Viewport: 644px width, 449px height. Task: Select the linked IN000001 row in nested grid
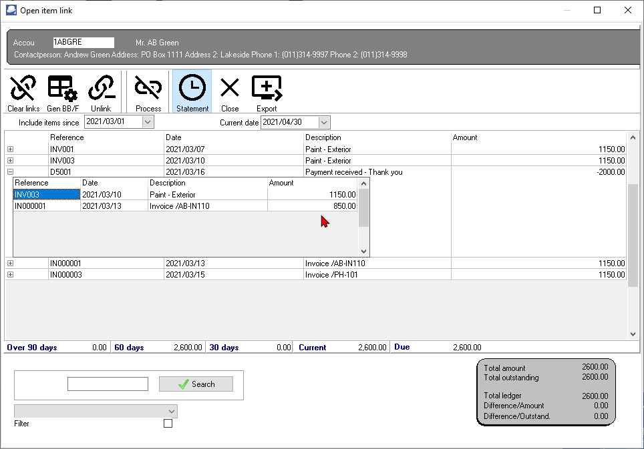tap(185, 206)
